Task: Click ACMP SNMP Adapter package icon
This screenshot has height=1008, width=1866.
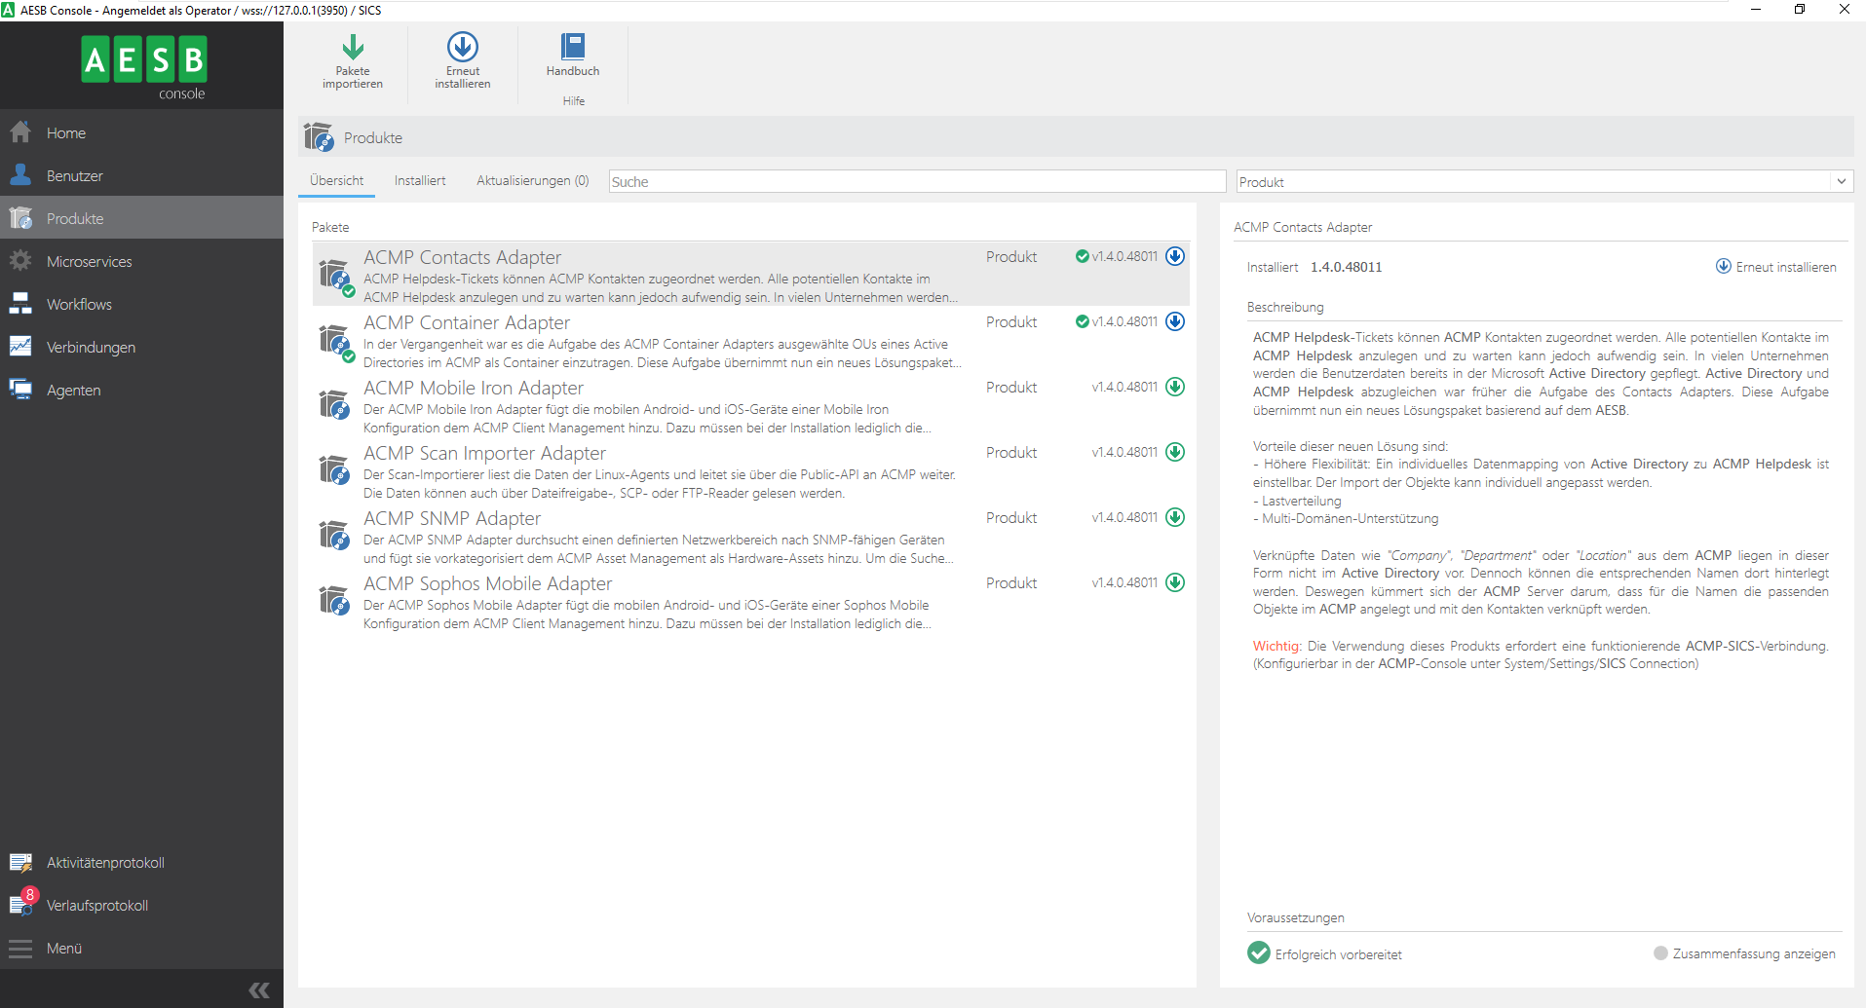Action: [x=335, y=535]
